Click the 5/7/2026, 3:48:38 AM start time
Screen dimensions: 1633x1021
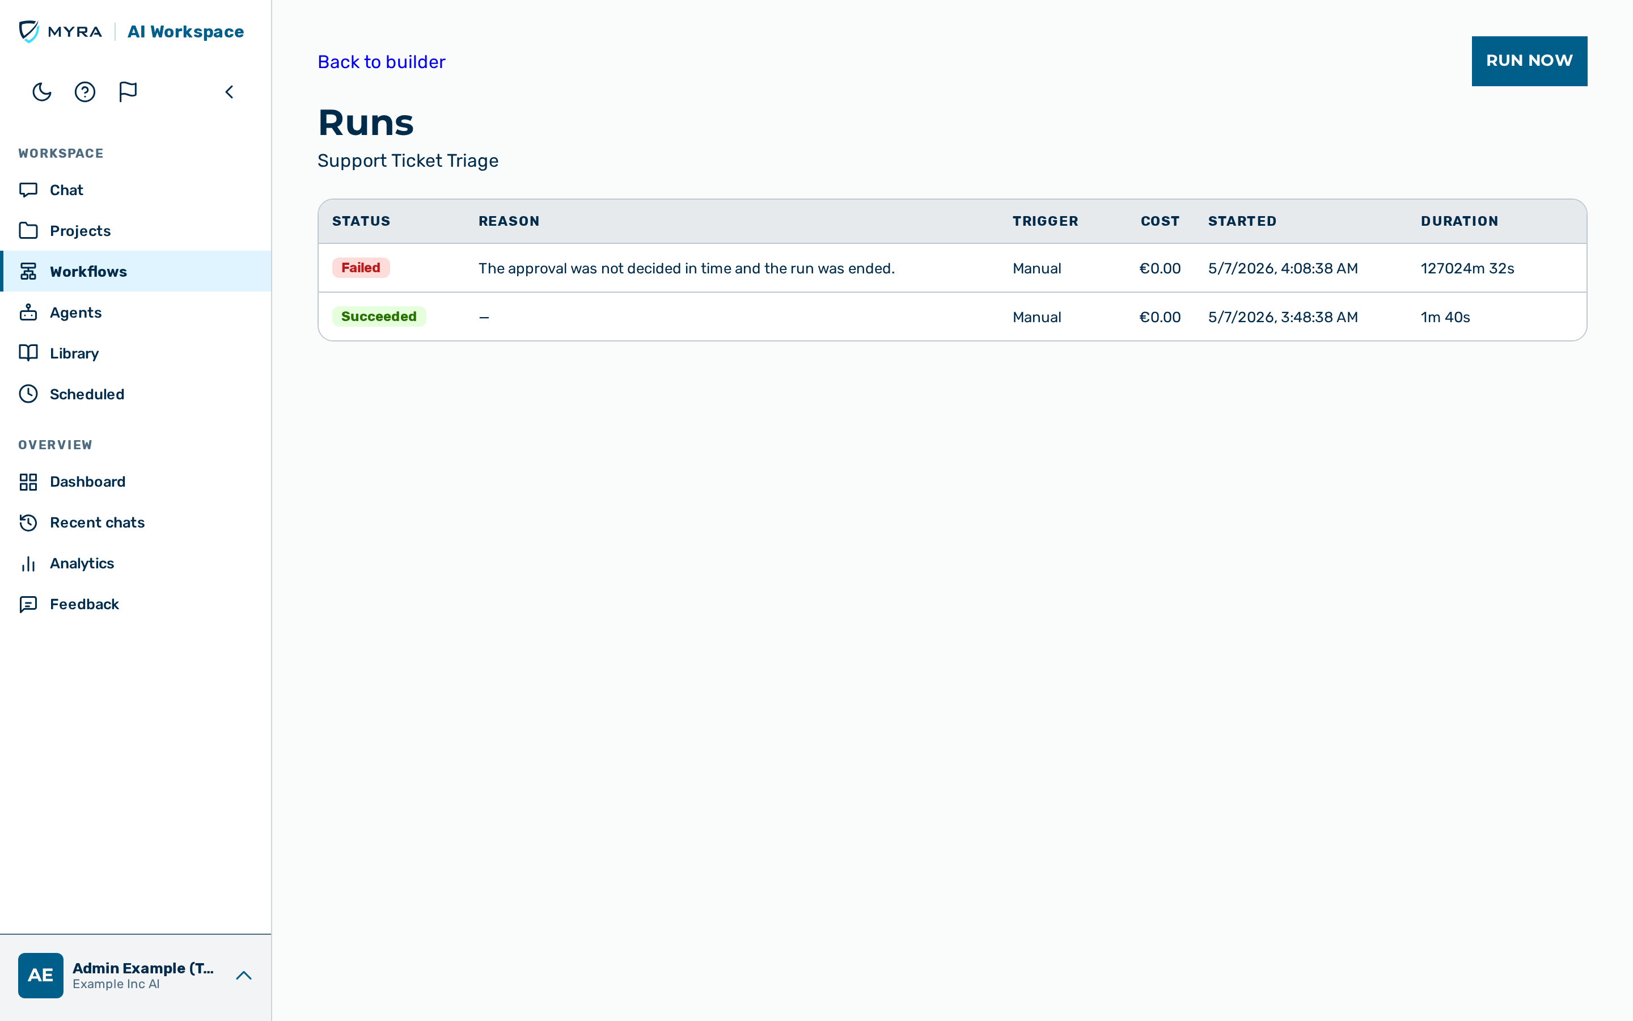click(1283, 317)
